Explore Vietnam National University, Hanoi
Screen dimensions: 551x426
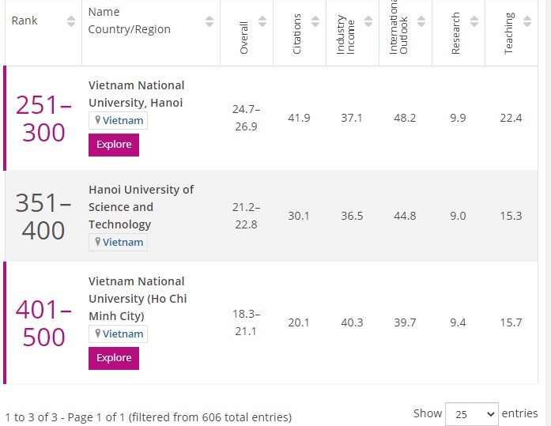[x=114, y=145]
